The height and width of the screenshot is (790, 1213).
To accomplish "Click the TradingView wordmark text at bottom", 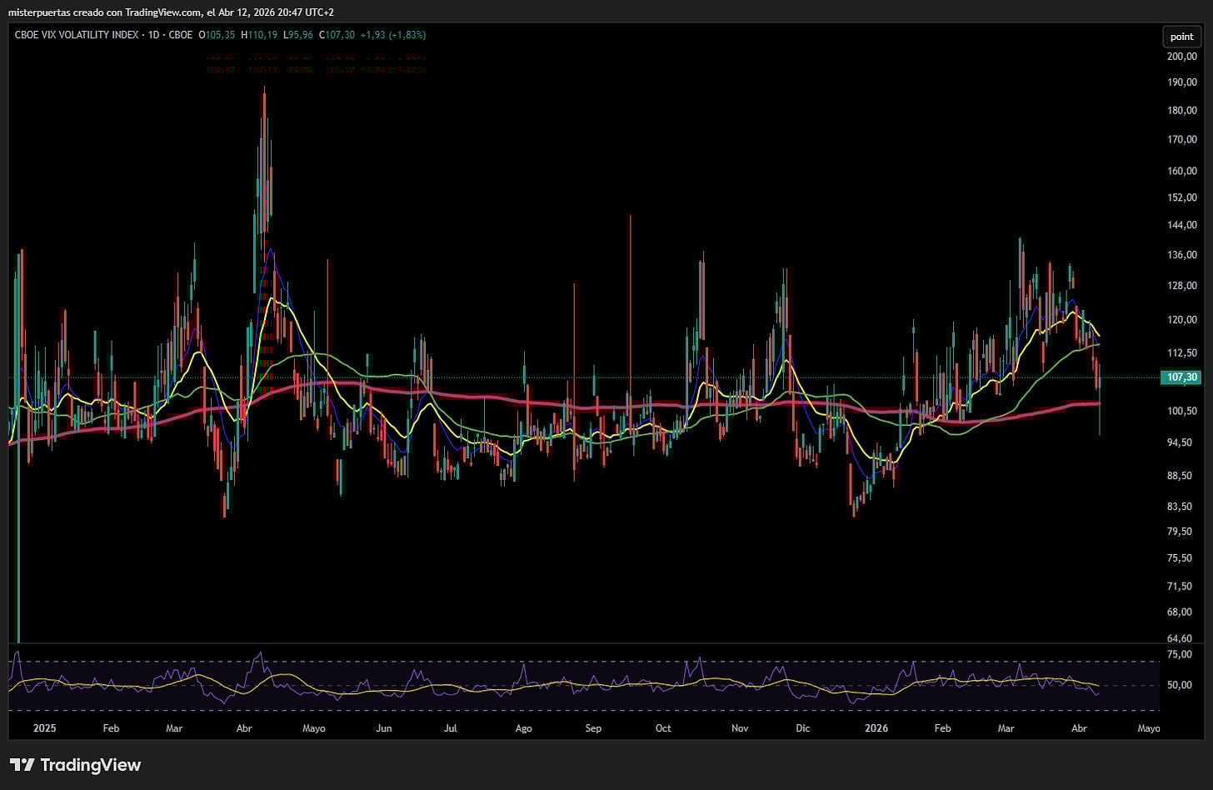I will [91, 765].
